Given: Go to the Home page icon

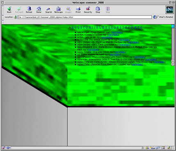Looking at the screenshot, I should (x=39, y=9).
